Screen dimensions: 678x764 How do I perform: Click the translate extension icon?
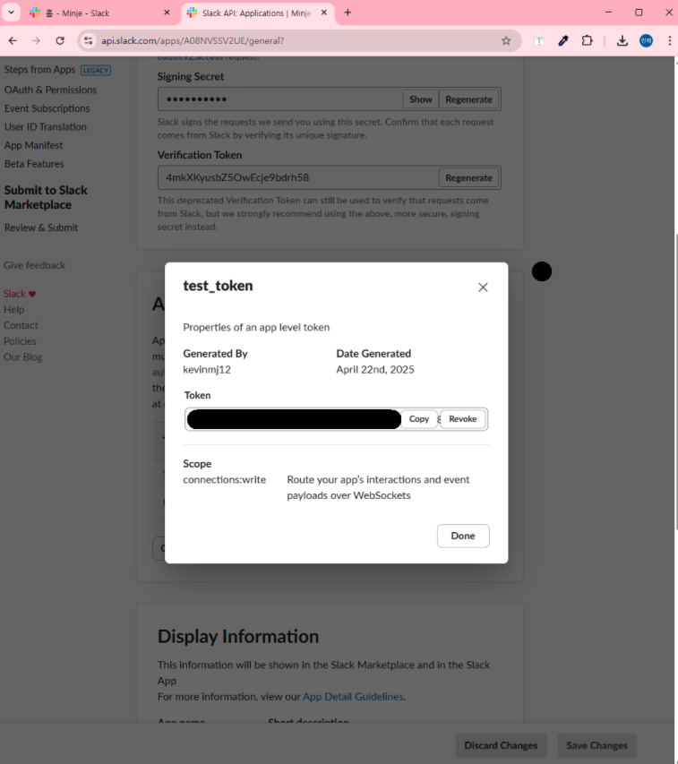tap(539, 41)
